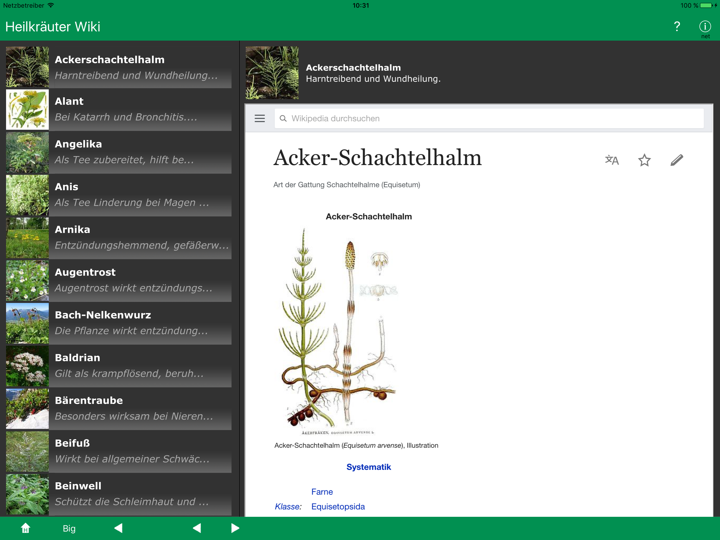Click the Acker-Schachtelhalm botanical illustration
The image size is (720, 540).
tap(338, 331)
